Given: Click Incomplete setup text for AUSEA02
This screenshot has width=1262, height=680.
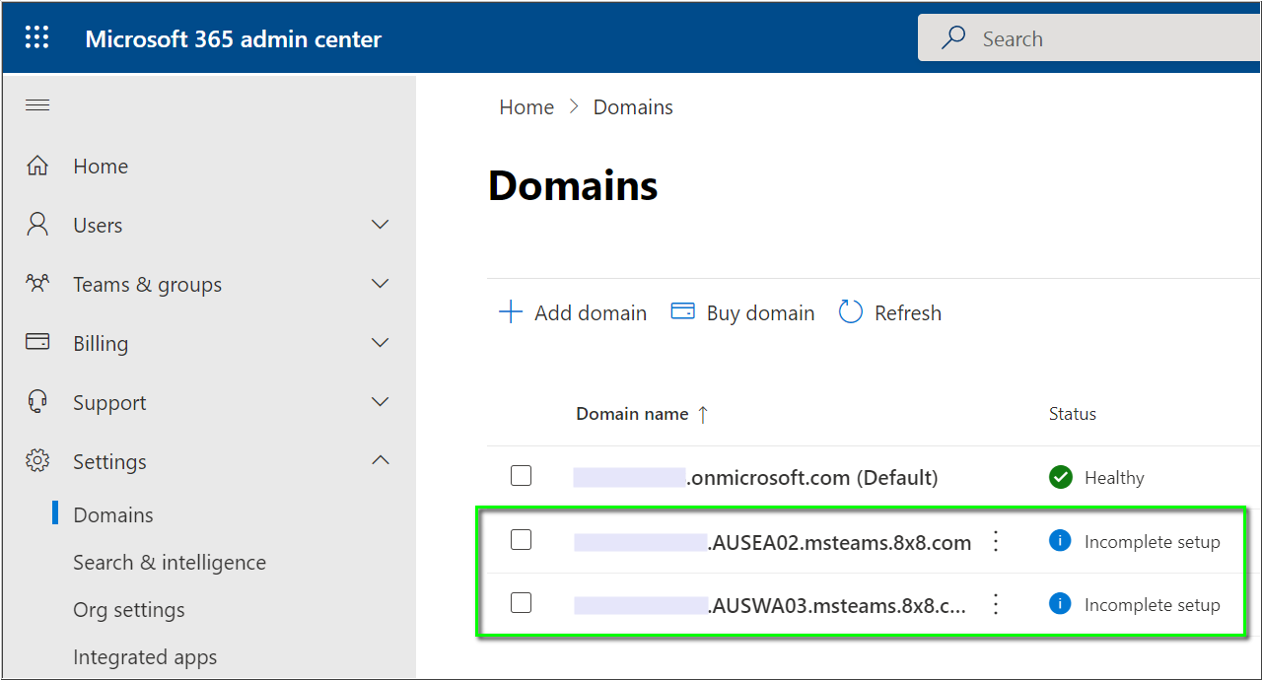Looking at the screenshot, I should 1153,542.
